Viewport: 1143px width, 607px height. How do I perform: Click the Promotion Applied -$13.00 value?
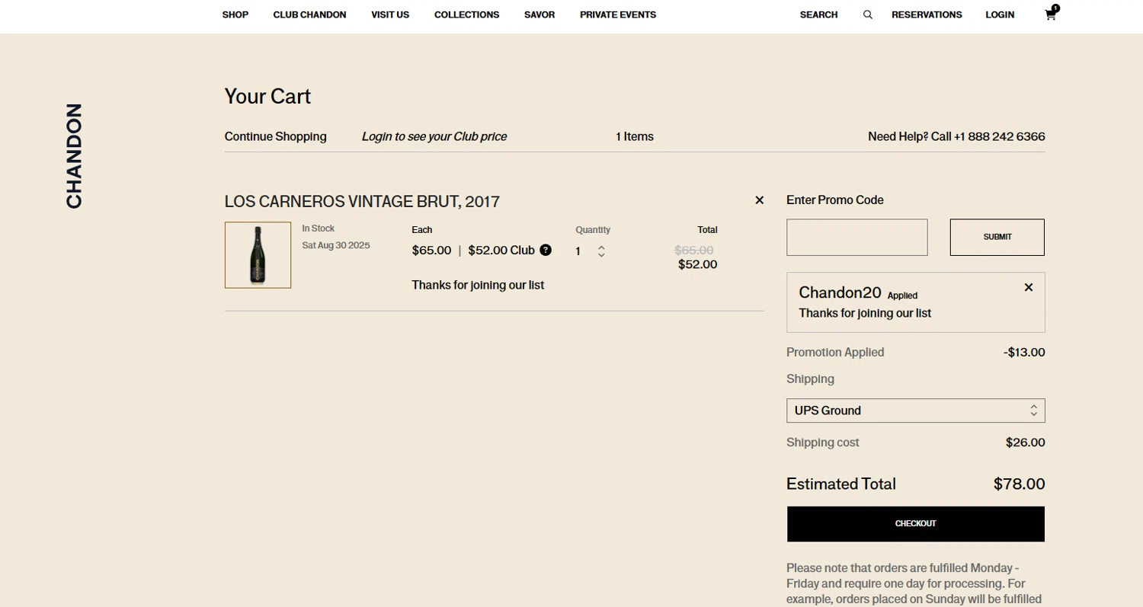click(1024, 353)
